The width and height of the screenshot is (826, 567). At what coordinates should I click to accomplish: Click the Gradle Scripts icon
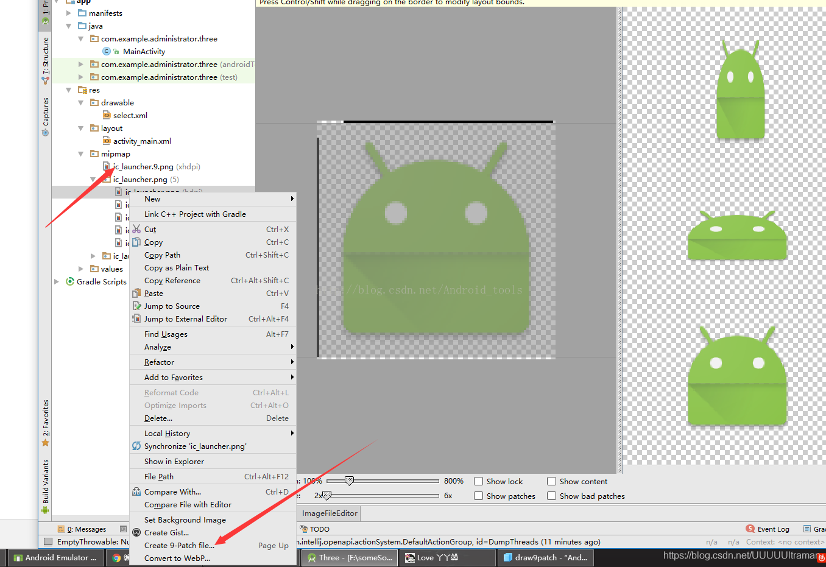(x=70, y=281)
